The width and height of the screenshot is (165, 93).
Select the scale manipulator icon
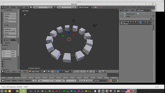[63, 72]
